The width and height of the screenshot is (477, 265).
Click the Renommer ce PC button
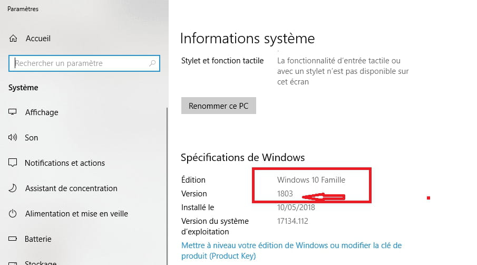point(218,106)
